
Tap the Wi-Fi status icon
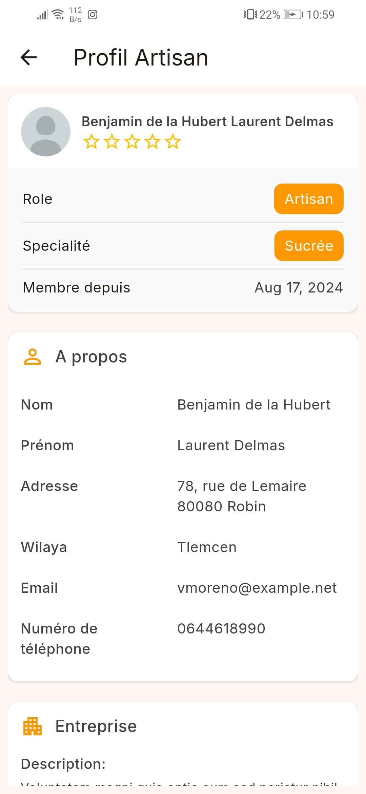click(58, 15)
